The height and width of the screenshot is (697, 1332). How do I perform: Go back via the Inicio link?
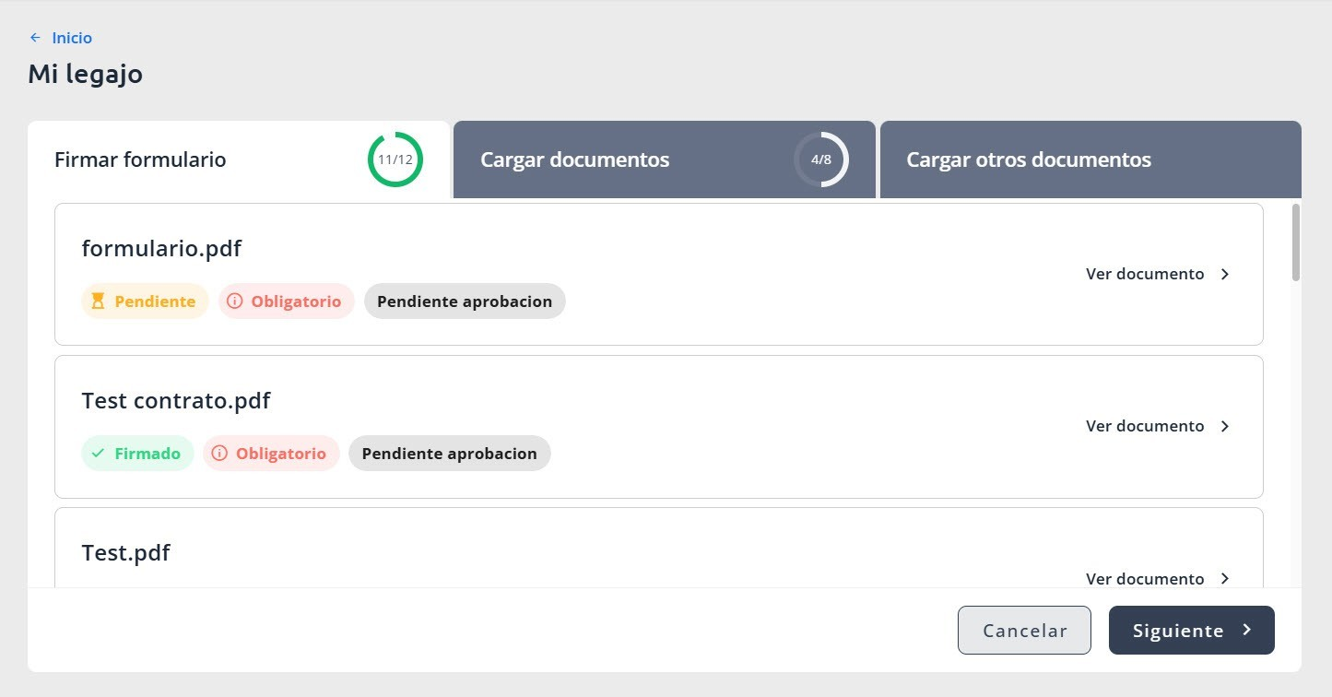coord(72,38)
